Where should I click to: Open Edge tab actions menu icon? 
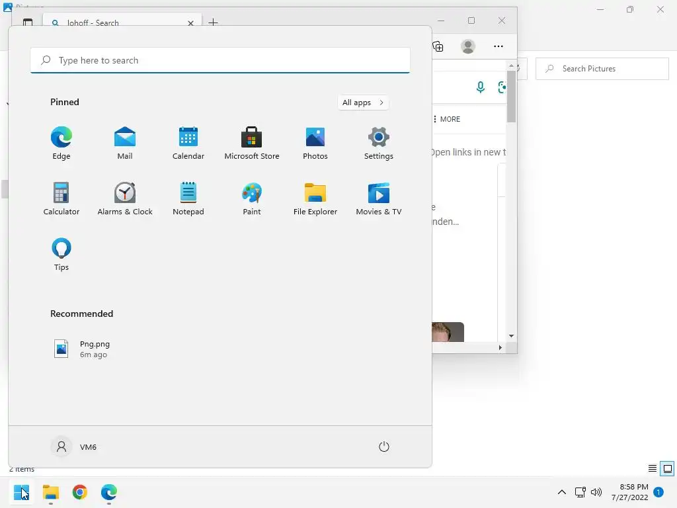click(28, 22)
